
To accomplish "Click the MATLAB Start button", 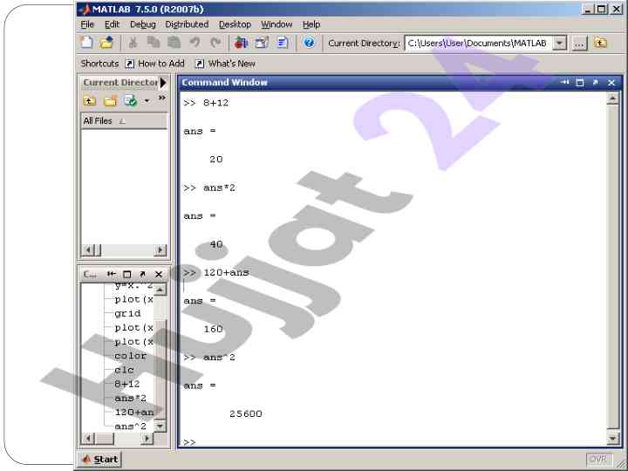I will point(99,459).
